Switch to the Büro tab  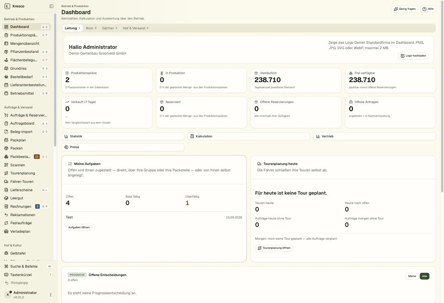click(x=91, y=28)
